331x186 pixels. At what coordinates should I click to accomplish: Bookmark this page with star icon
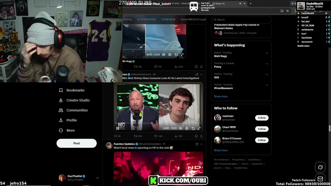pos(287,11)
